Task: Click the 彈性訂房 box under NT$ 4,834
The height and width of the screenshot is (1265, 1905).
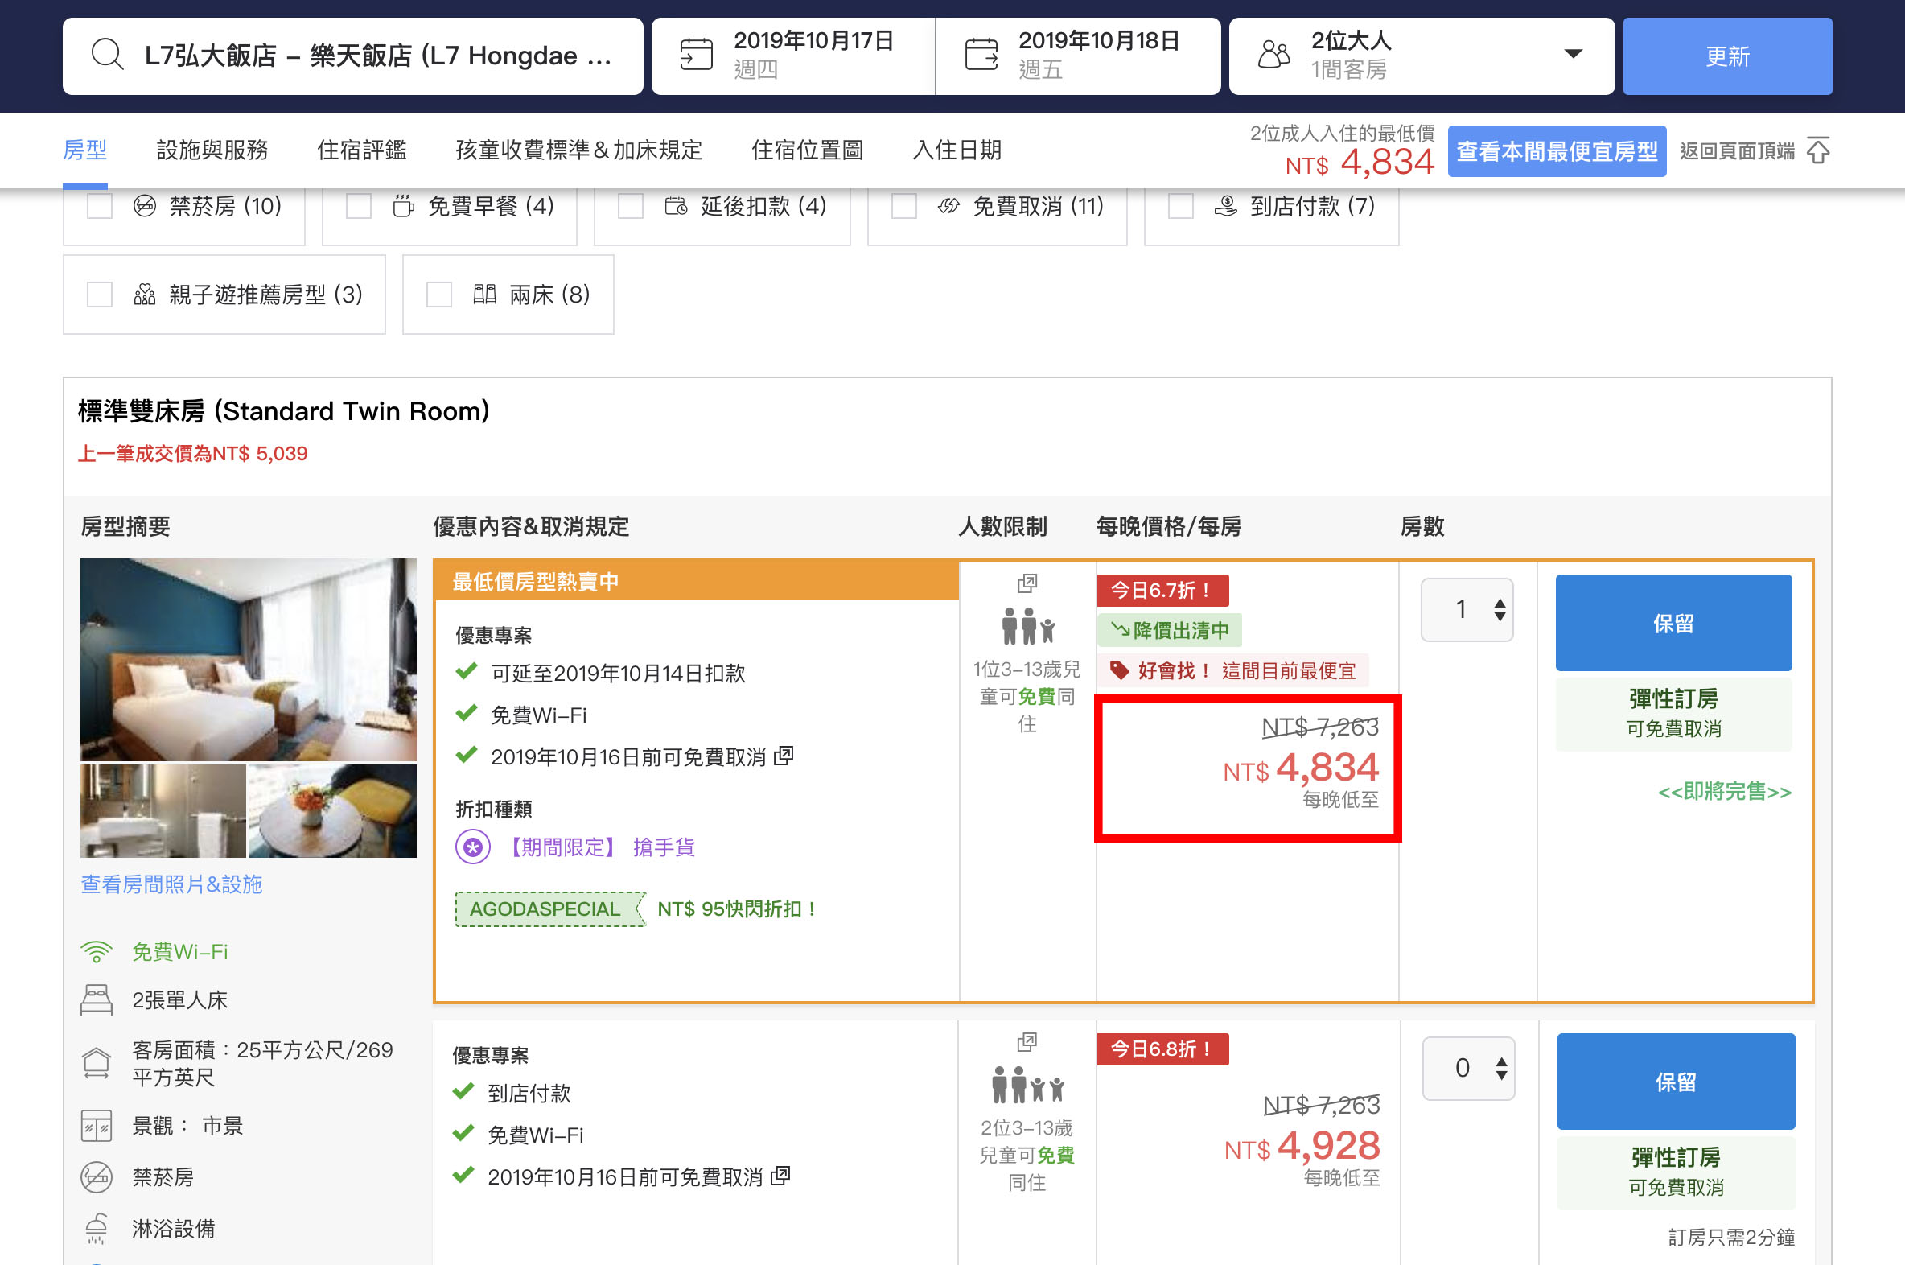Action: (x=1673, y=714)
